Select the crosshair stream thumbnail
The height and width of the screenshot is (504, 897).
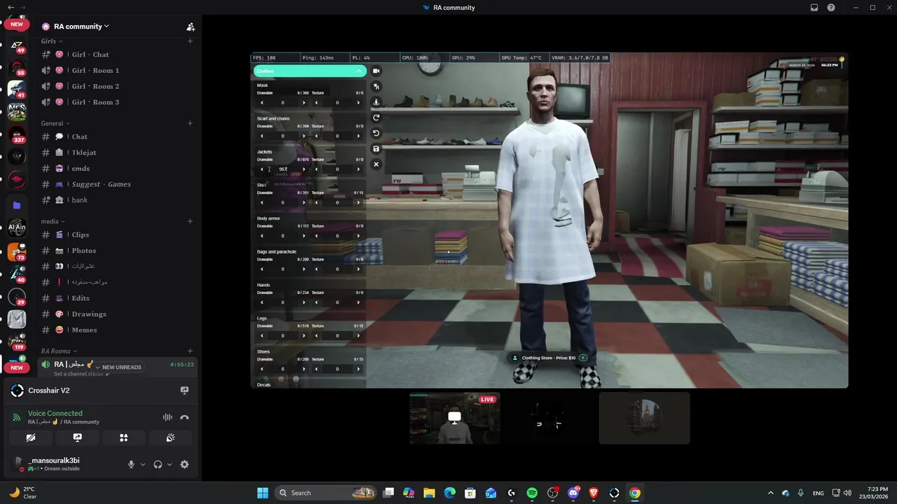click(x=549, y=418)
